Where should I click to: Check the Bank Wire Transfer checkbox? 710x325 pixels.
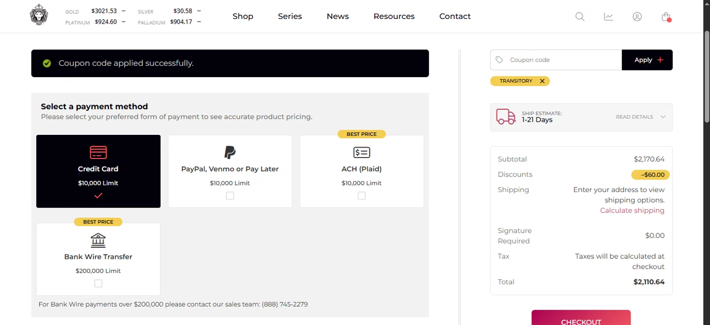click(98, 283)
